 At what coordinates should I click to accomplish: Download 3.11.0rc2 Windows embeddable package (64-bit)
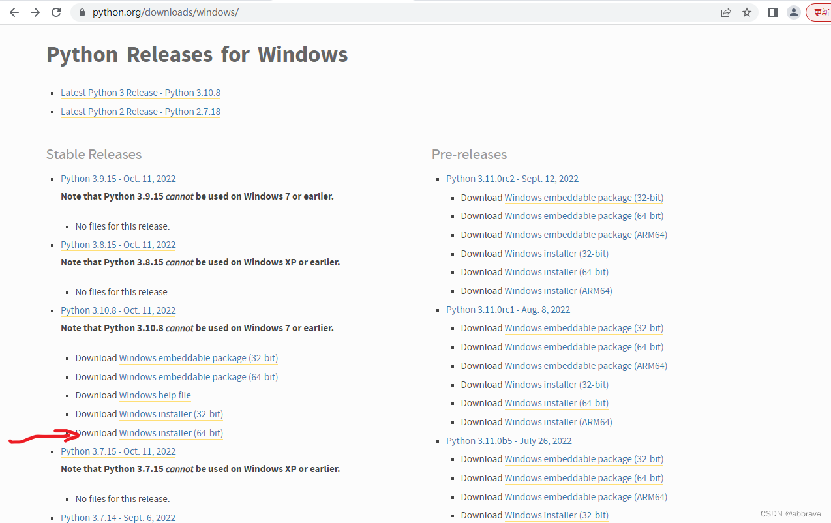(x=584, y=216)
